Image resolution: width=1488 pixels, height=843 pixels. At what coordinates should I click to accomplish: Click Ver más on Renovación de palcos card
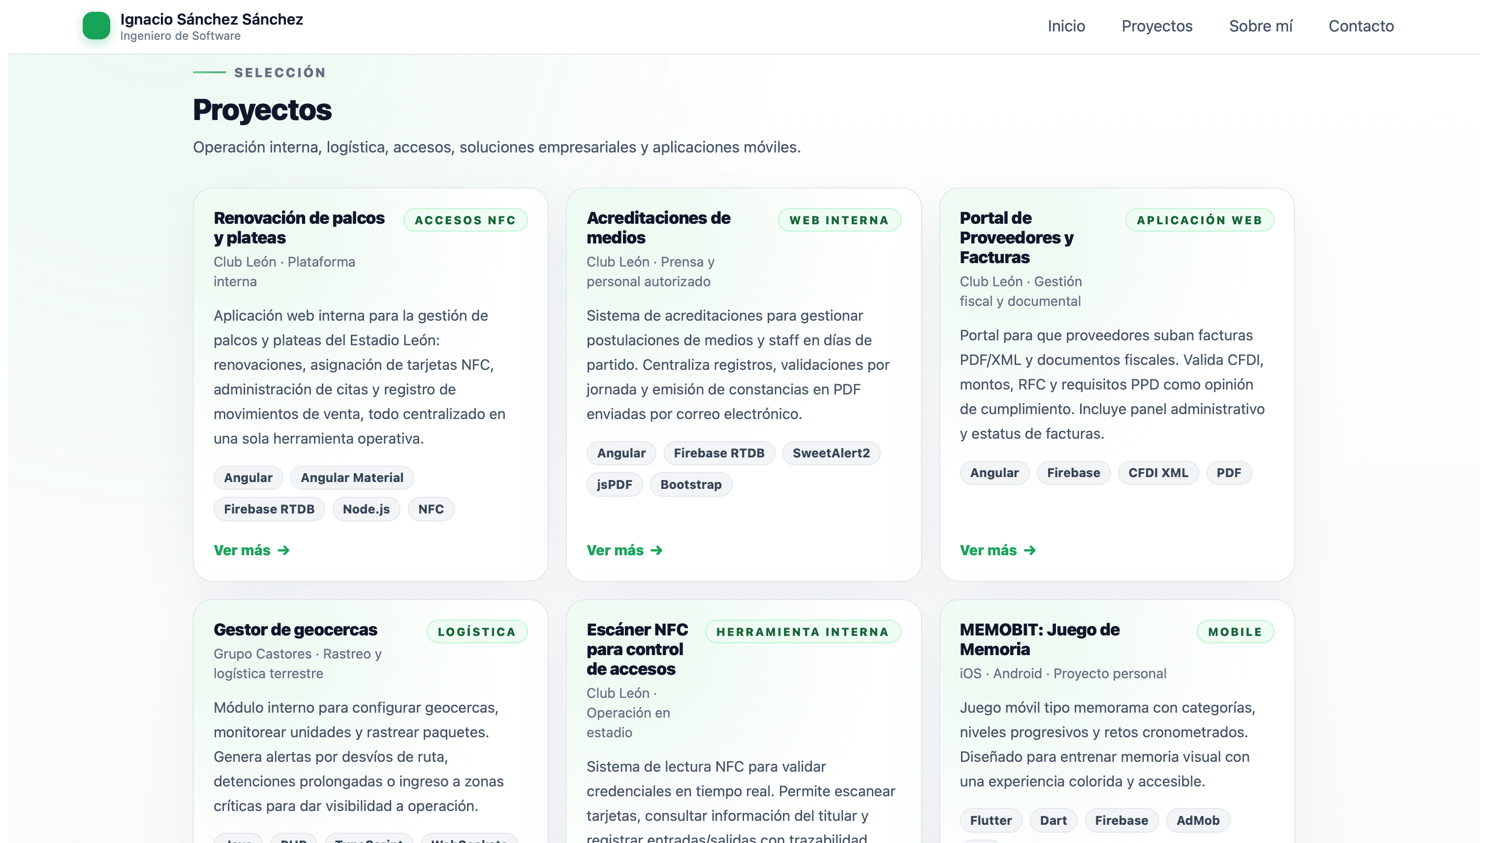251,550
